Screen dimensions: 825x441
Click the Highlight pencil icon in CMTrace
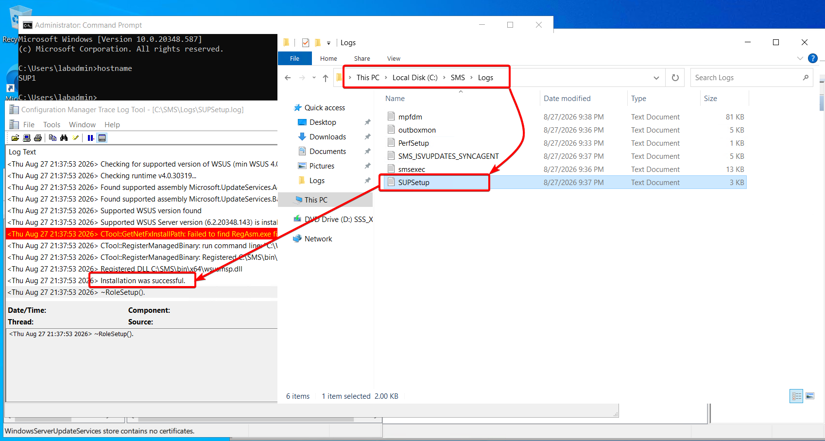76,138
